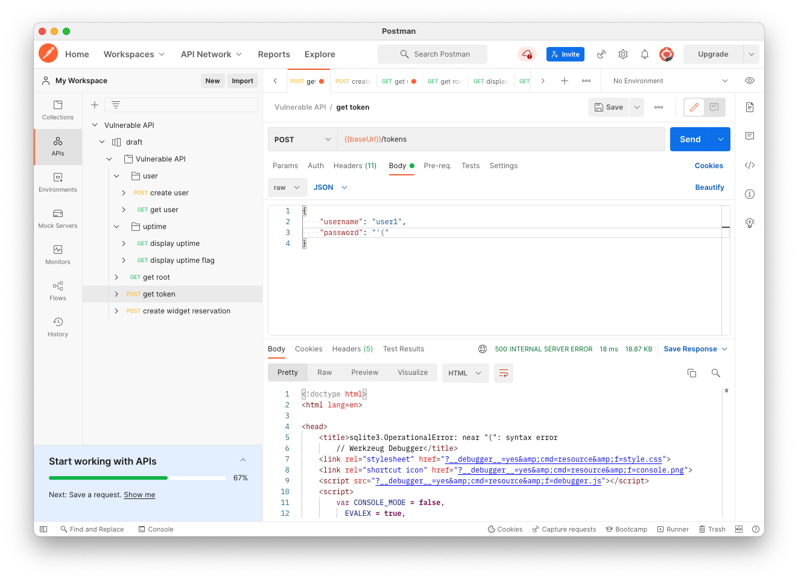Screen dimensions: 798x581
Task: Toggle line wrap in response viewer
Action: [504, 373]
